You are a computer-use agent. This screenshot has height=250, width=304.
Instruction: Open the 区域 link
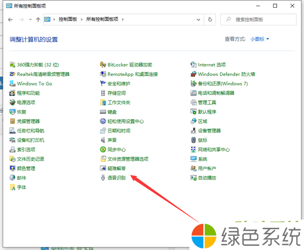coord(203,121)
